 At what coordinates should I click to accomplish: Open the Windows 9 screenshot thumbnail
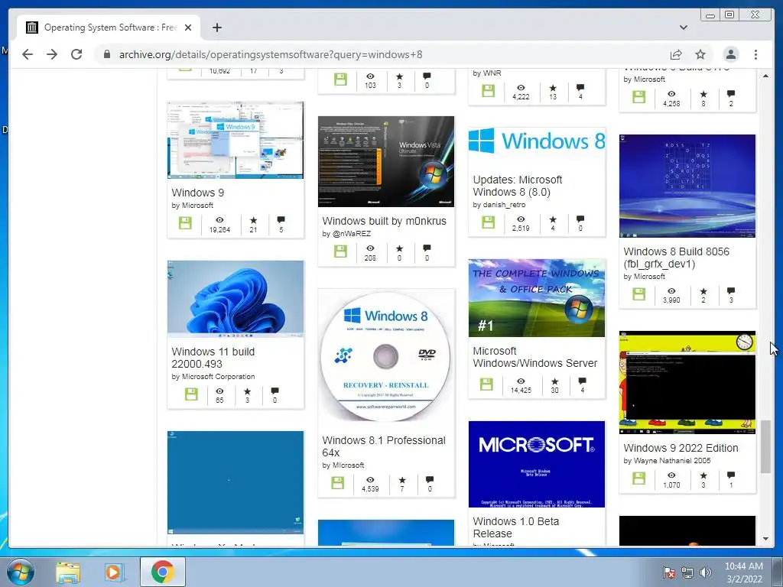(x=236, y=141)
